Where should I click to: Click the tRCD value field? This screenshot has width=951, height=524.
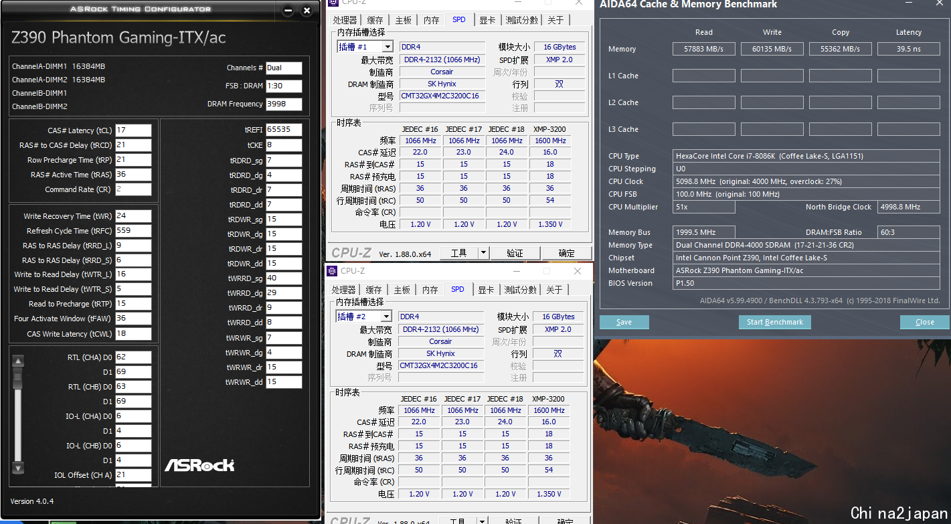coord(133,145)
